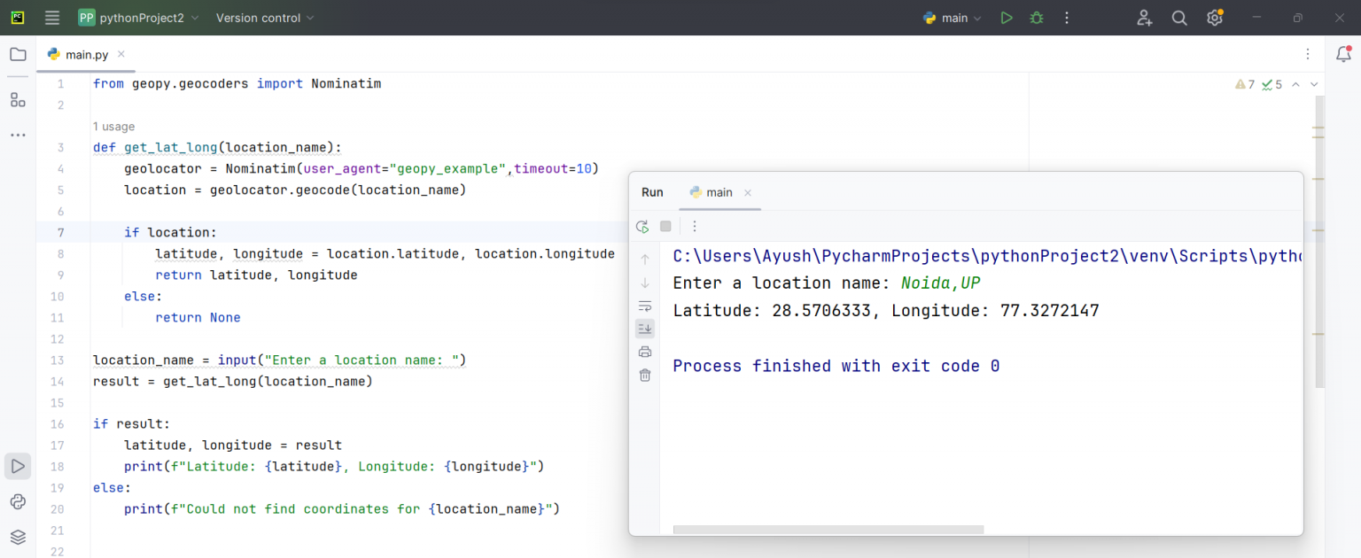Open the Project tool window

click(x=18, y=54)
